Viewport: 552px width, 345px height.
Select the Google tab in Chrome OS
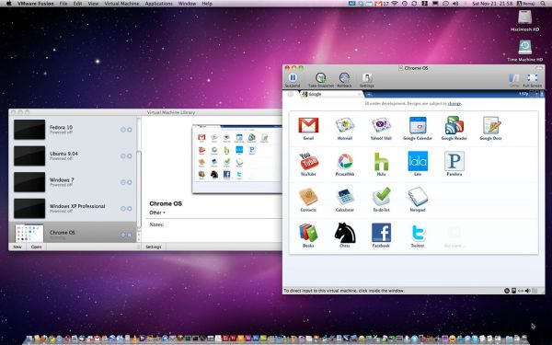coord(330,94)
